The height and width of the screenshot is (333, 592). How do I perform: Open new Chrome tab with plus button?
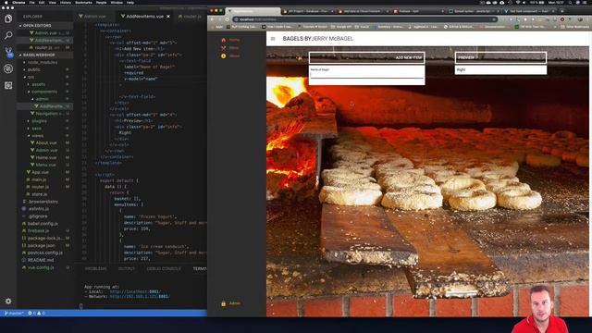click(562, 11)
